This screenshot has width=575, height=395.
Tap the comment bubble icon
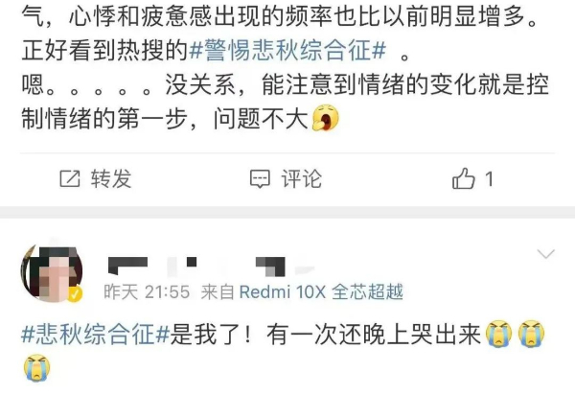[x=260, y=179]
